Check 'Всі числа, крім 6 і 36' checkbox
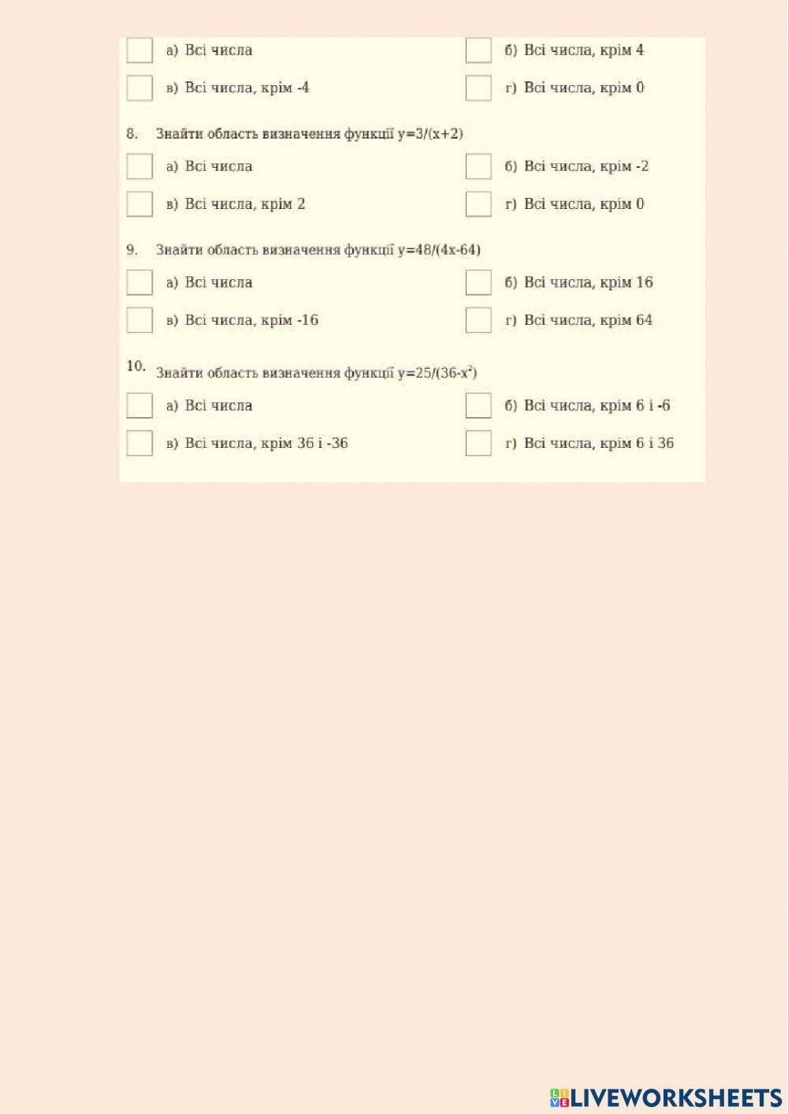This screenshot has height=1114, width=788. pos(478,443)
